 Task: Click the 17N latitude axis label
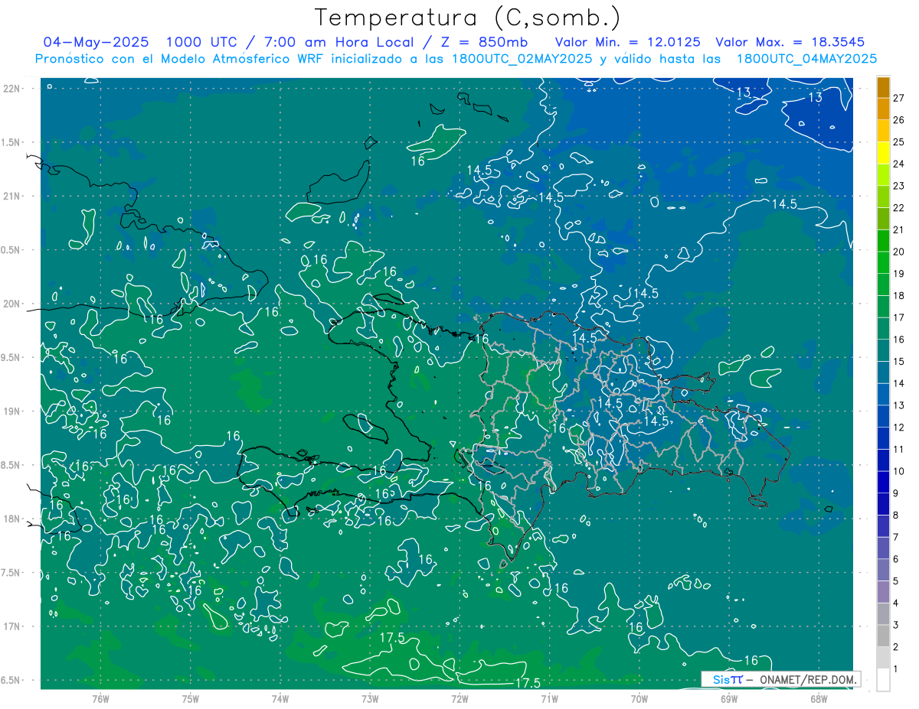(11, 626)
